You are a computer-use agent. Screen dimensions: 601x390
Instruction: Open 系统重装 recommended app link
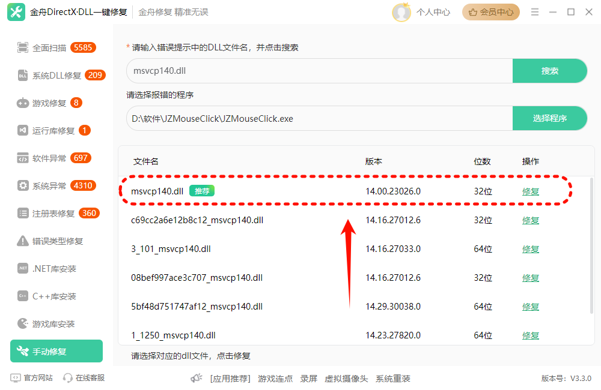click(393, 379)
